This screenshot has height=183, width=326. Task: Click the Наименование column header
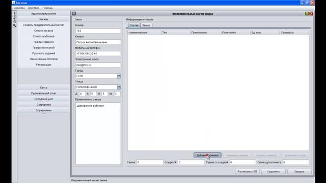144,33
